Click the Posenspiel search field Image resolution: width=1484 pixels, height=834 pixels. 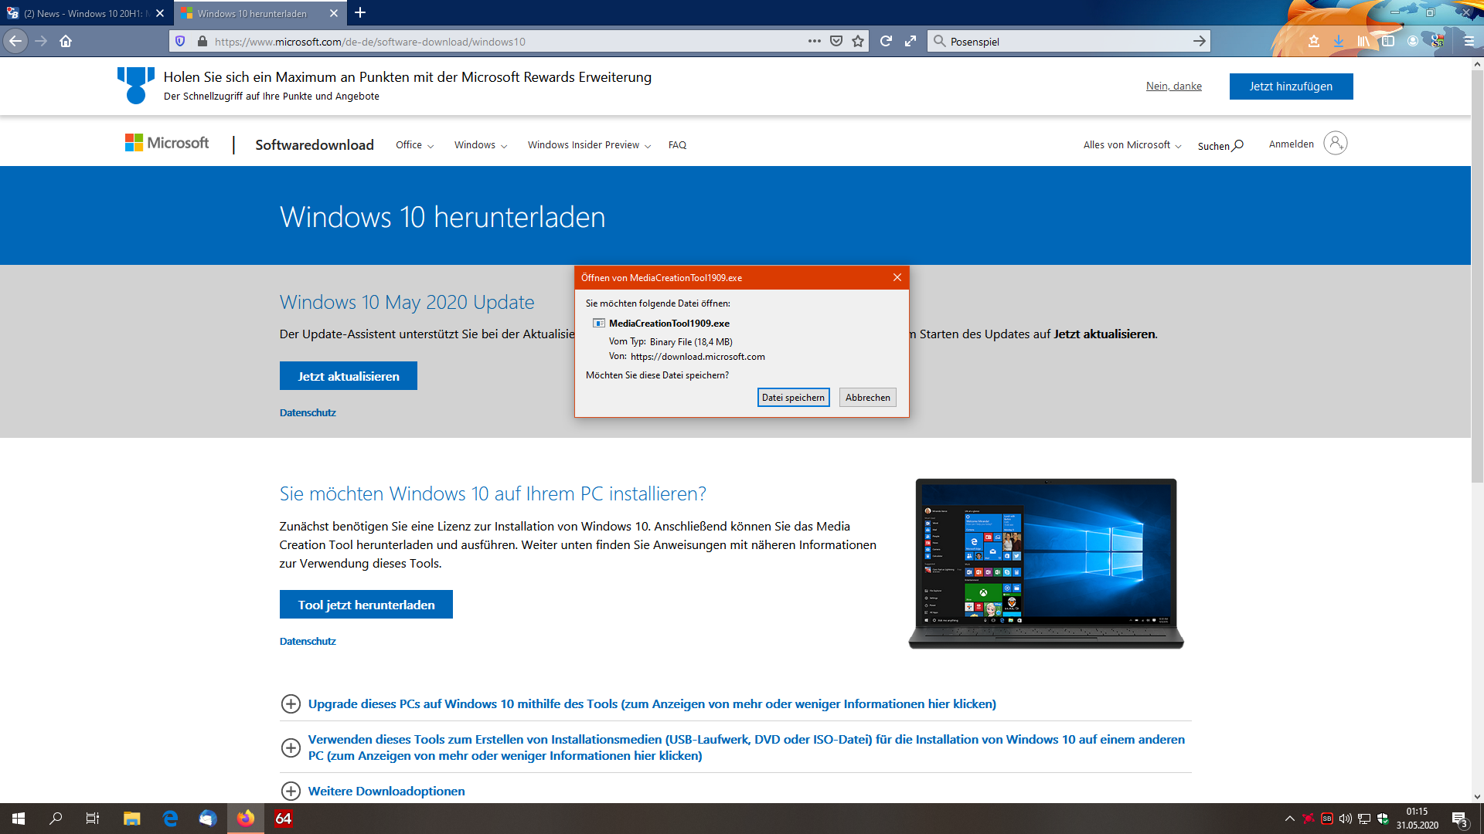[1067, 41]
